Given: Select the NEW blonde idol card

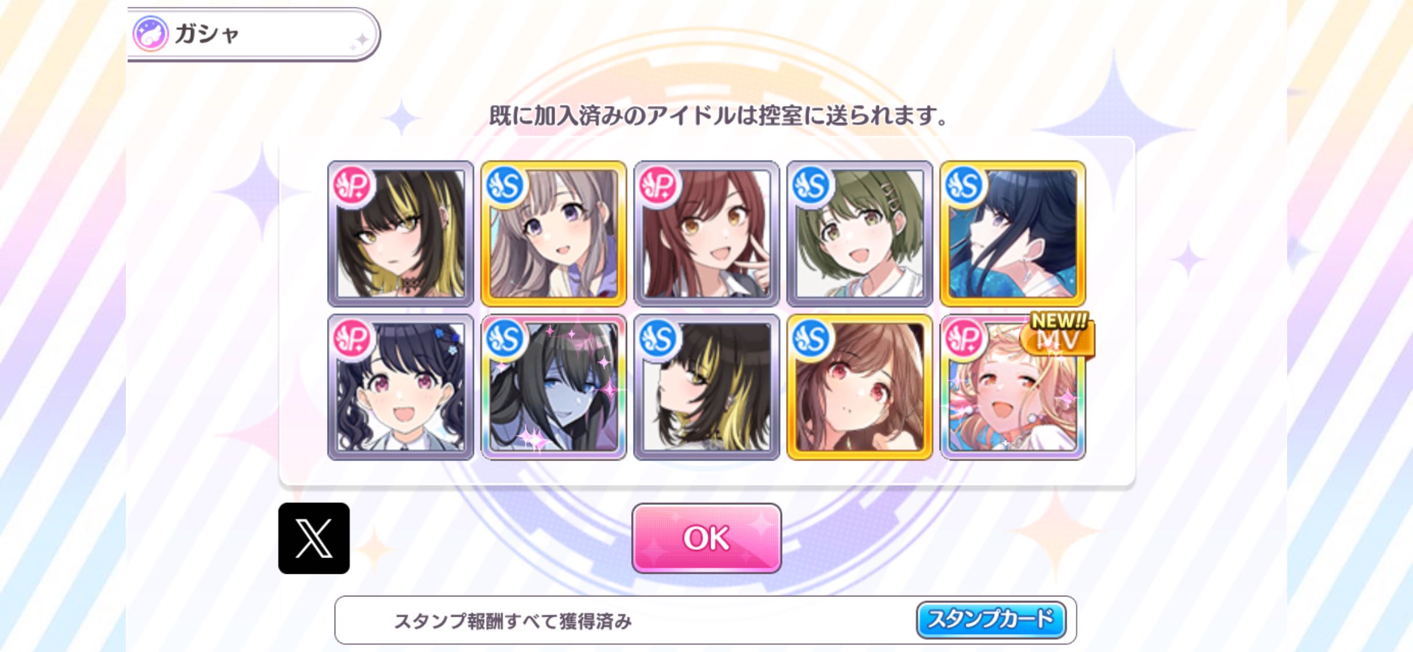Looking at the screenshot, I should 1013,387.
